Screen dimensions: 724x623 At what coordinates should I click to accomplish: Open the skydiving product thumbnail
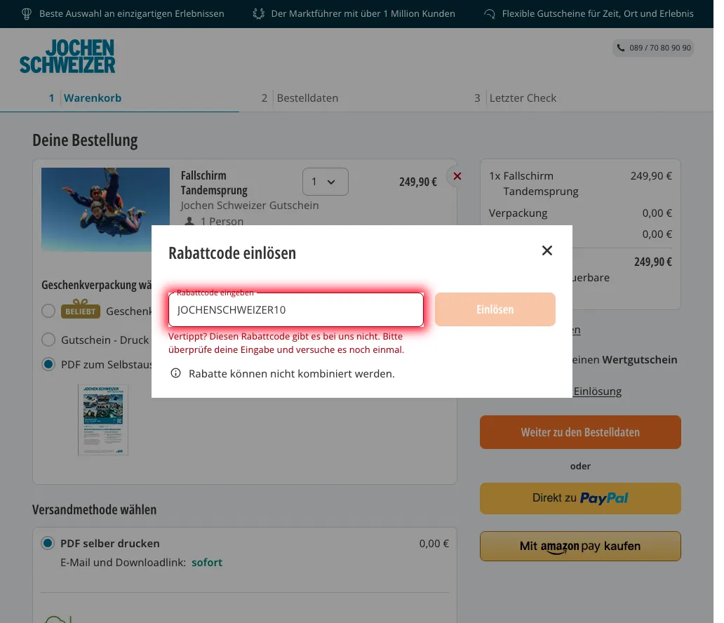point(105,209)
